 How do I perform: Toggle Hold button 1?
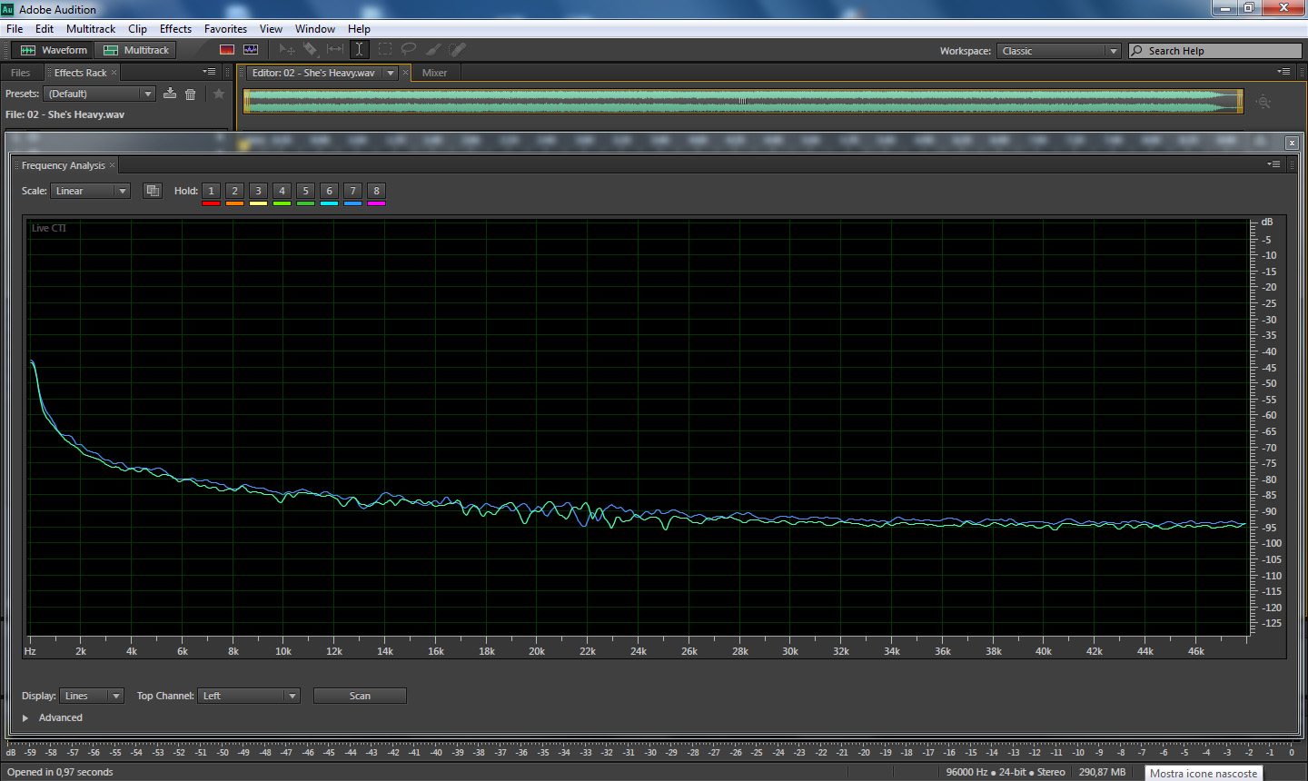(212, 191)
